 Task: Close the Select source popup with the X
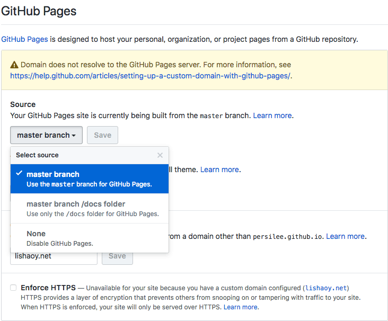(160, 155)
